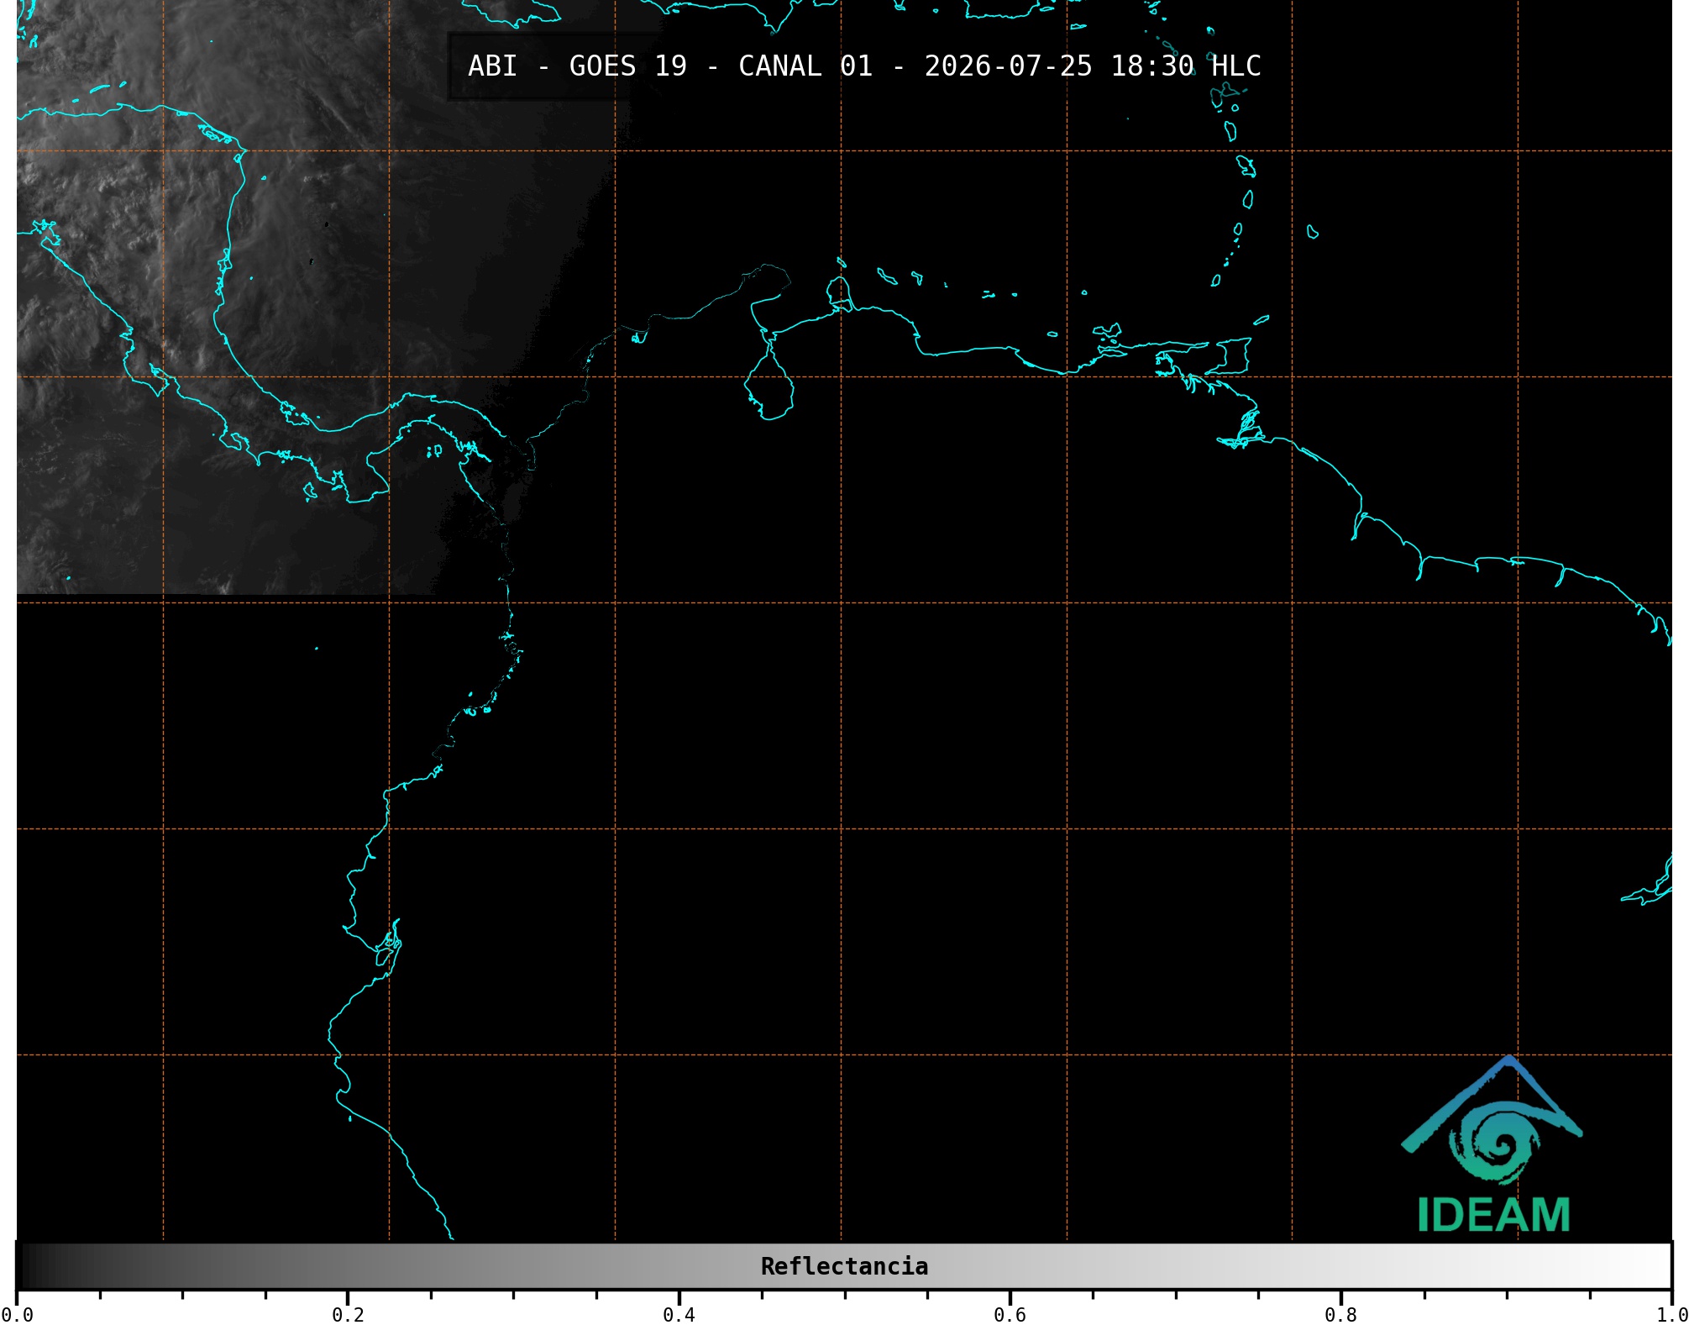This screenshot has height=1325, width=1689.
Task: Click the IDEAM logo
Action: coord(1492,1144)
